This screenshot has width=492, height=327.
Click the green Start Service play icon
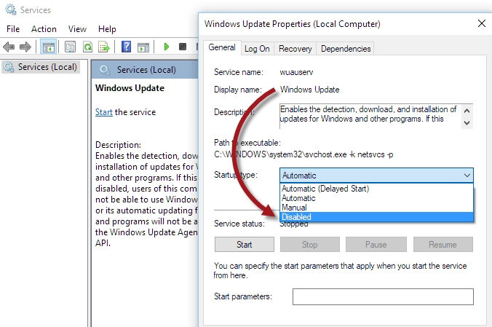click(x=167, y=47)
